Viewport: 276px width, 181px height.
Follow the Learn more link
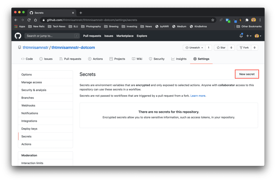coord(198,96)
